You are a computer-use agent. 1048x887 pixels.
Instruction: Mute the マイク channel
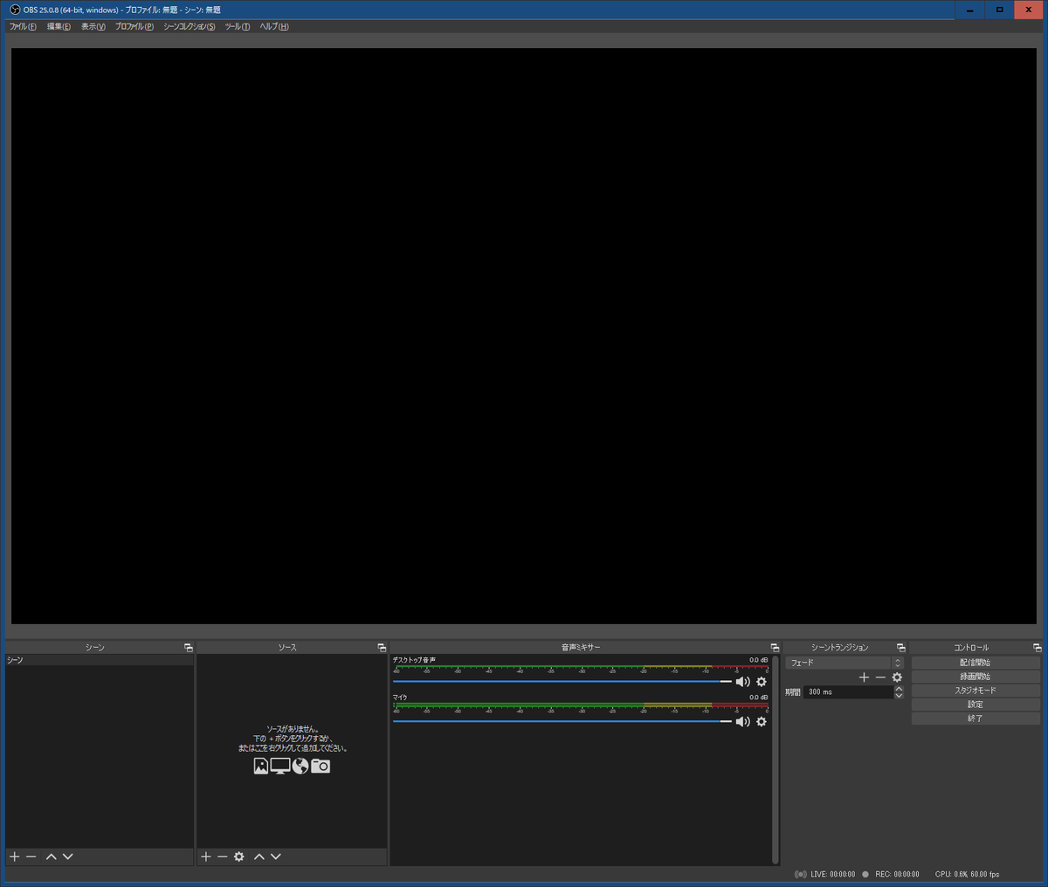(x=743, y=722)
